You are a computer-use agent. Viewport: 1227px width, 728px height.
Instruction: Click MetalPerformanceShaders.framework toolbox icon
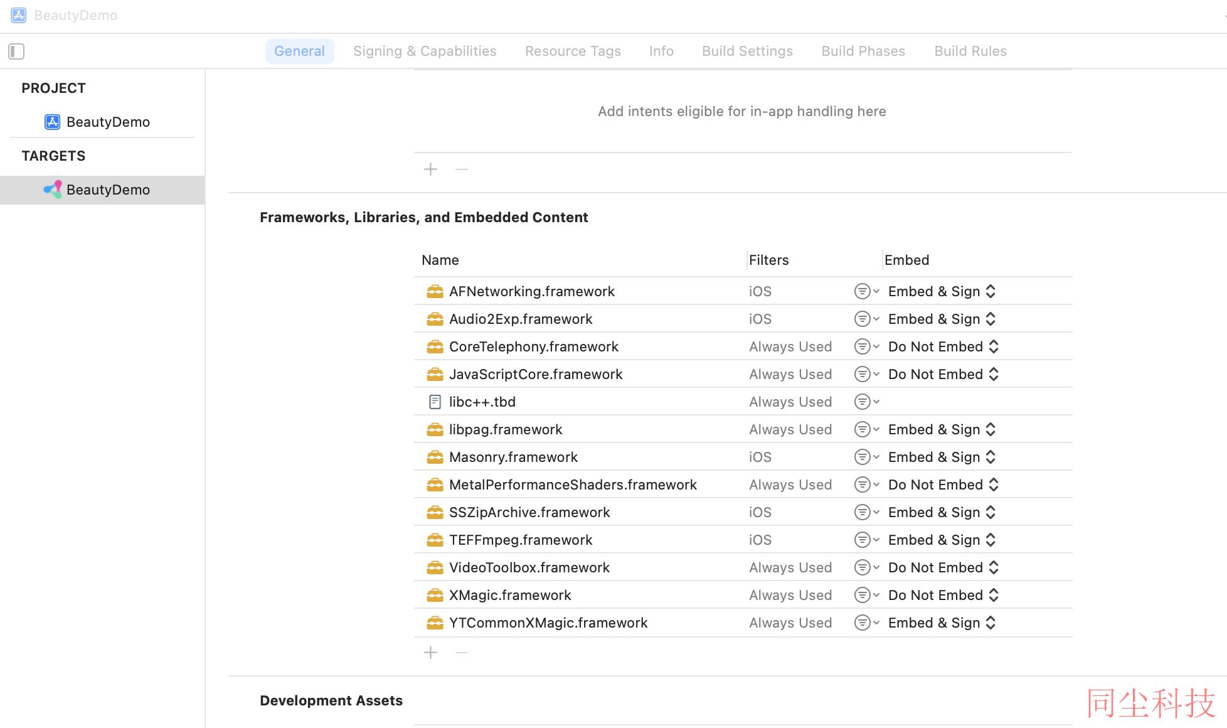(x=435, y=484)
